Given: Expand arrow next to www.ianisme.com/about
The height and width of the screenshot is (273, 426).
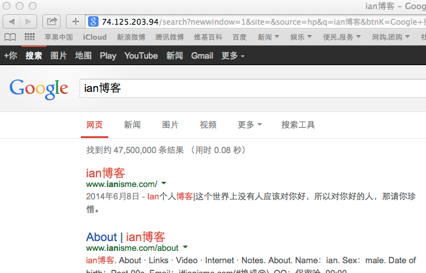Looking at the screenshot, I should coord(185,247).
